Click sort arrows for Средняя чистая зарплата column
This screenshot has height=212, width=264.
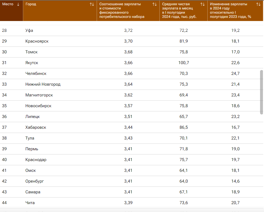coord(203,4)
